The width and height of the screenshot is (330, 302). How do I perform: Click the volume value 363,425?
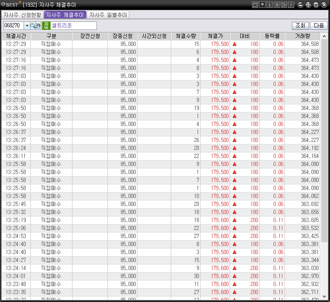310,236
